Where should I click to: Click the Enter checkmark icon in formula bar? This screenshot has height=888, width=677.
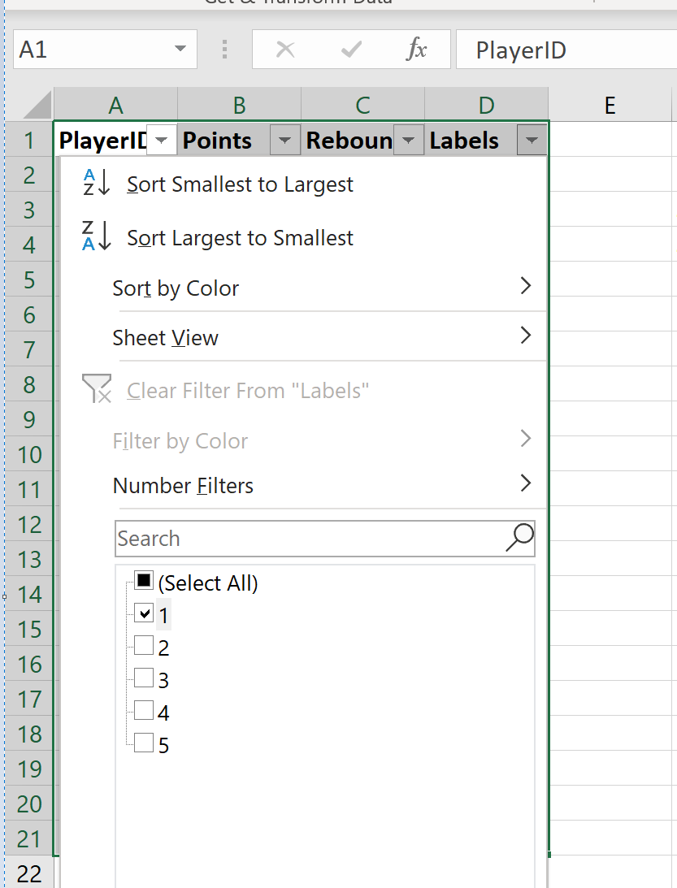click(351, 50)
